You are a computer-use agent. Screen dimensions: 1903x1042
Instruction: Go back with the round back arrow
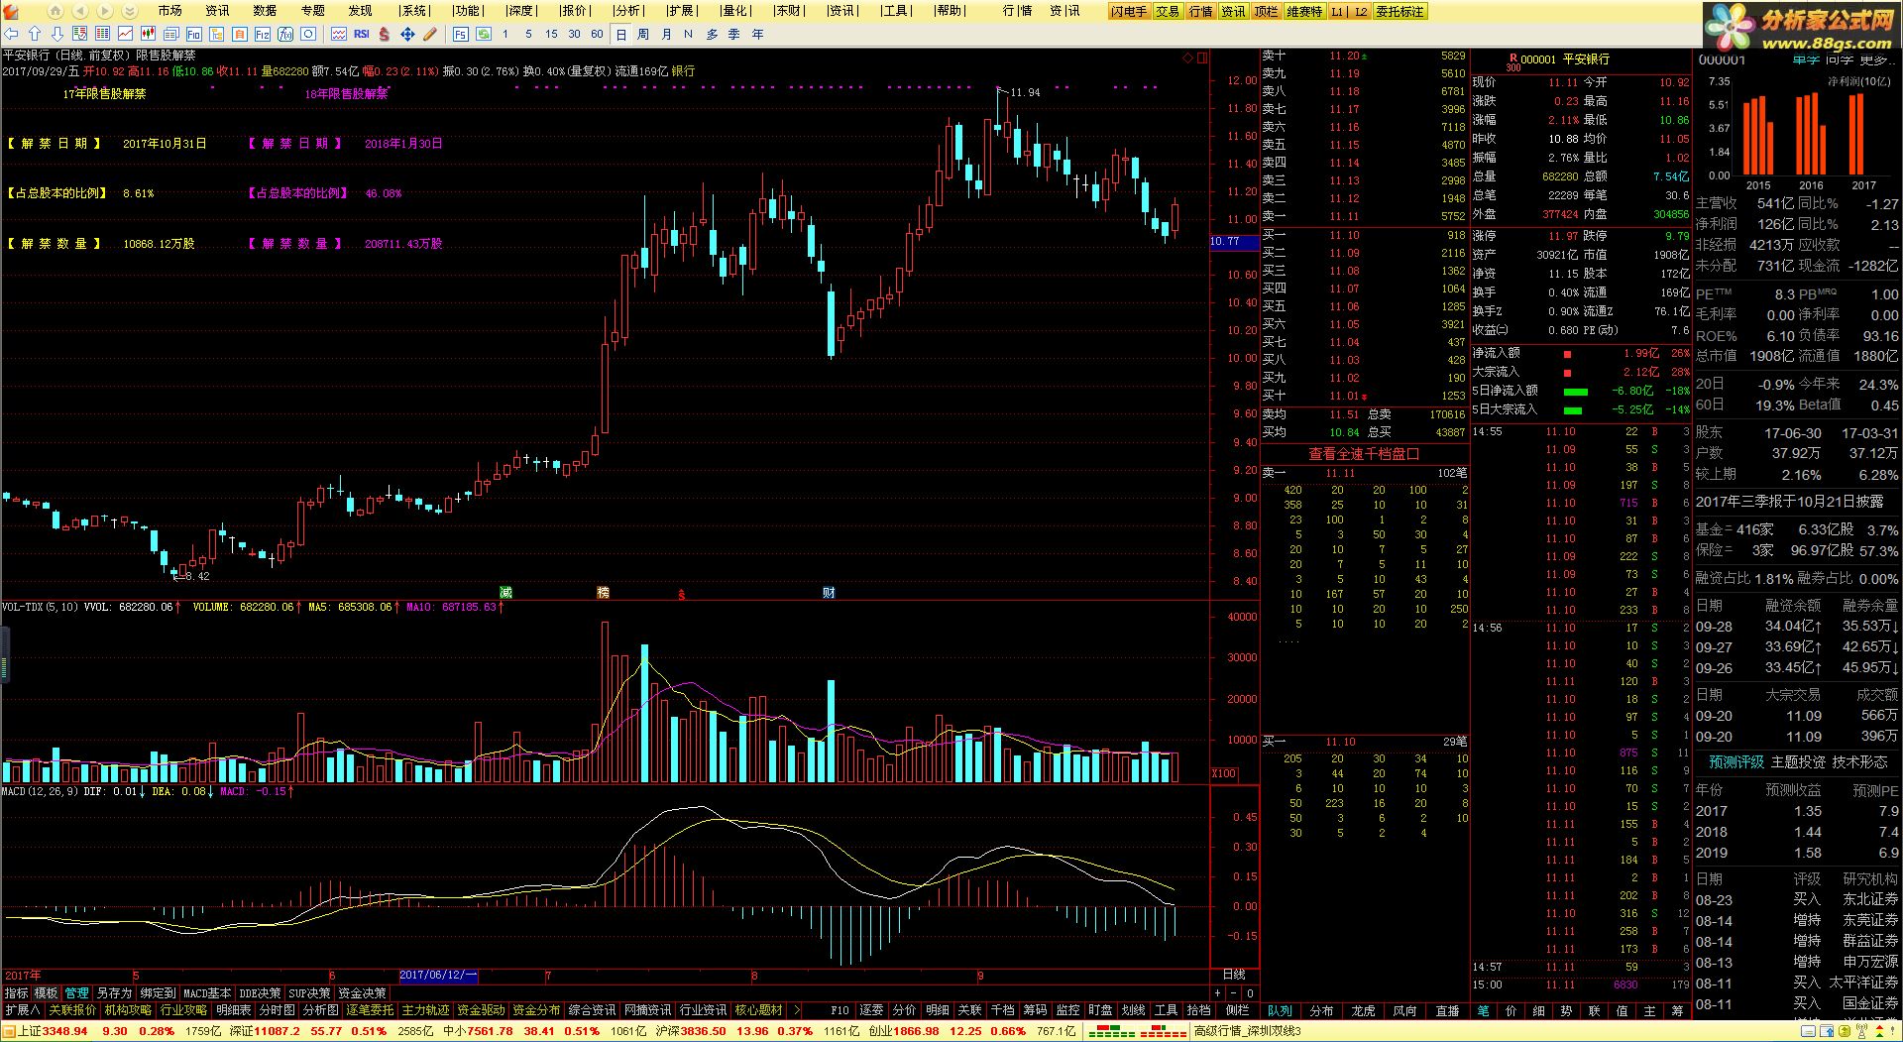point(80,11)
